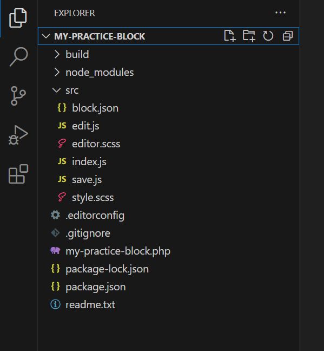The image size is (324, 351).
Task: Click the git icon beside .gitignore
Action: [x=55, y=233]
